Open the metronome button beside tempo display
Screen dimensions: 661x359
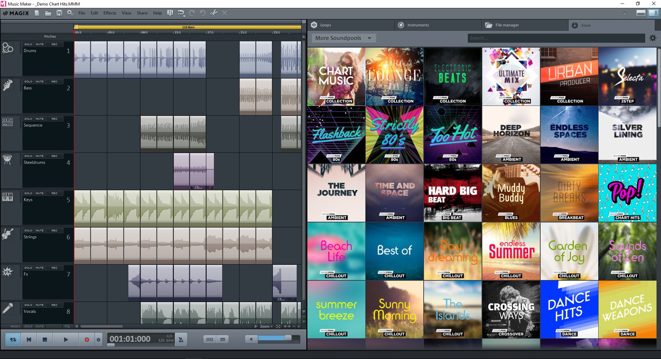click(x=181, y=340)
